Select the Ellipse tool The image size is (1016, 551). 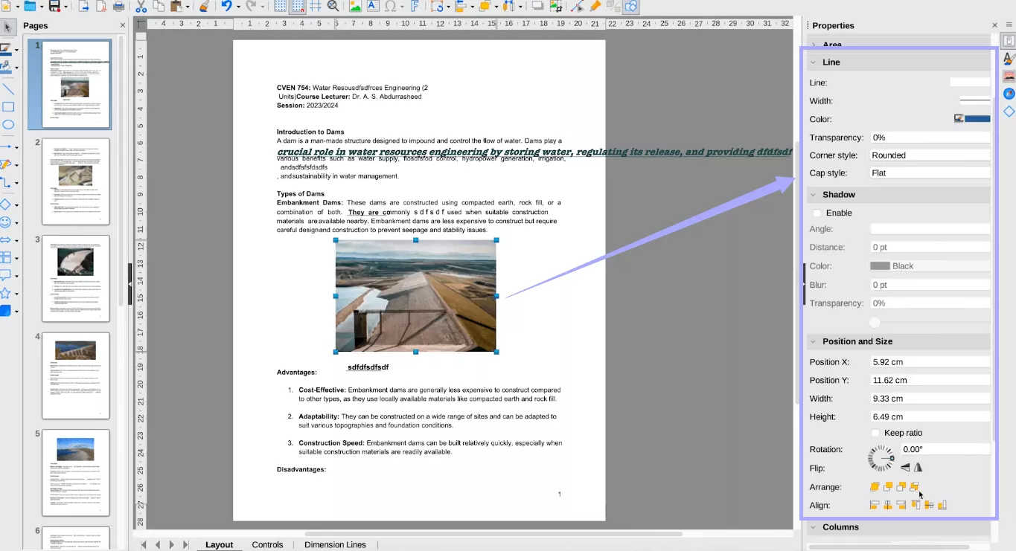9,125
